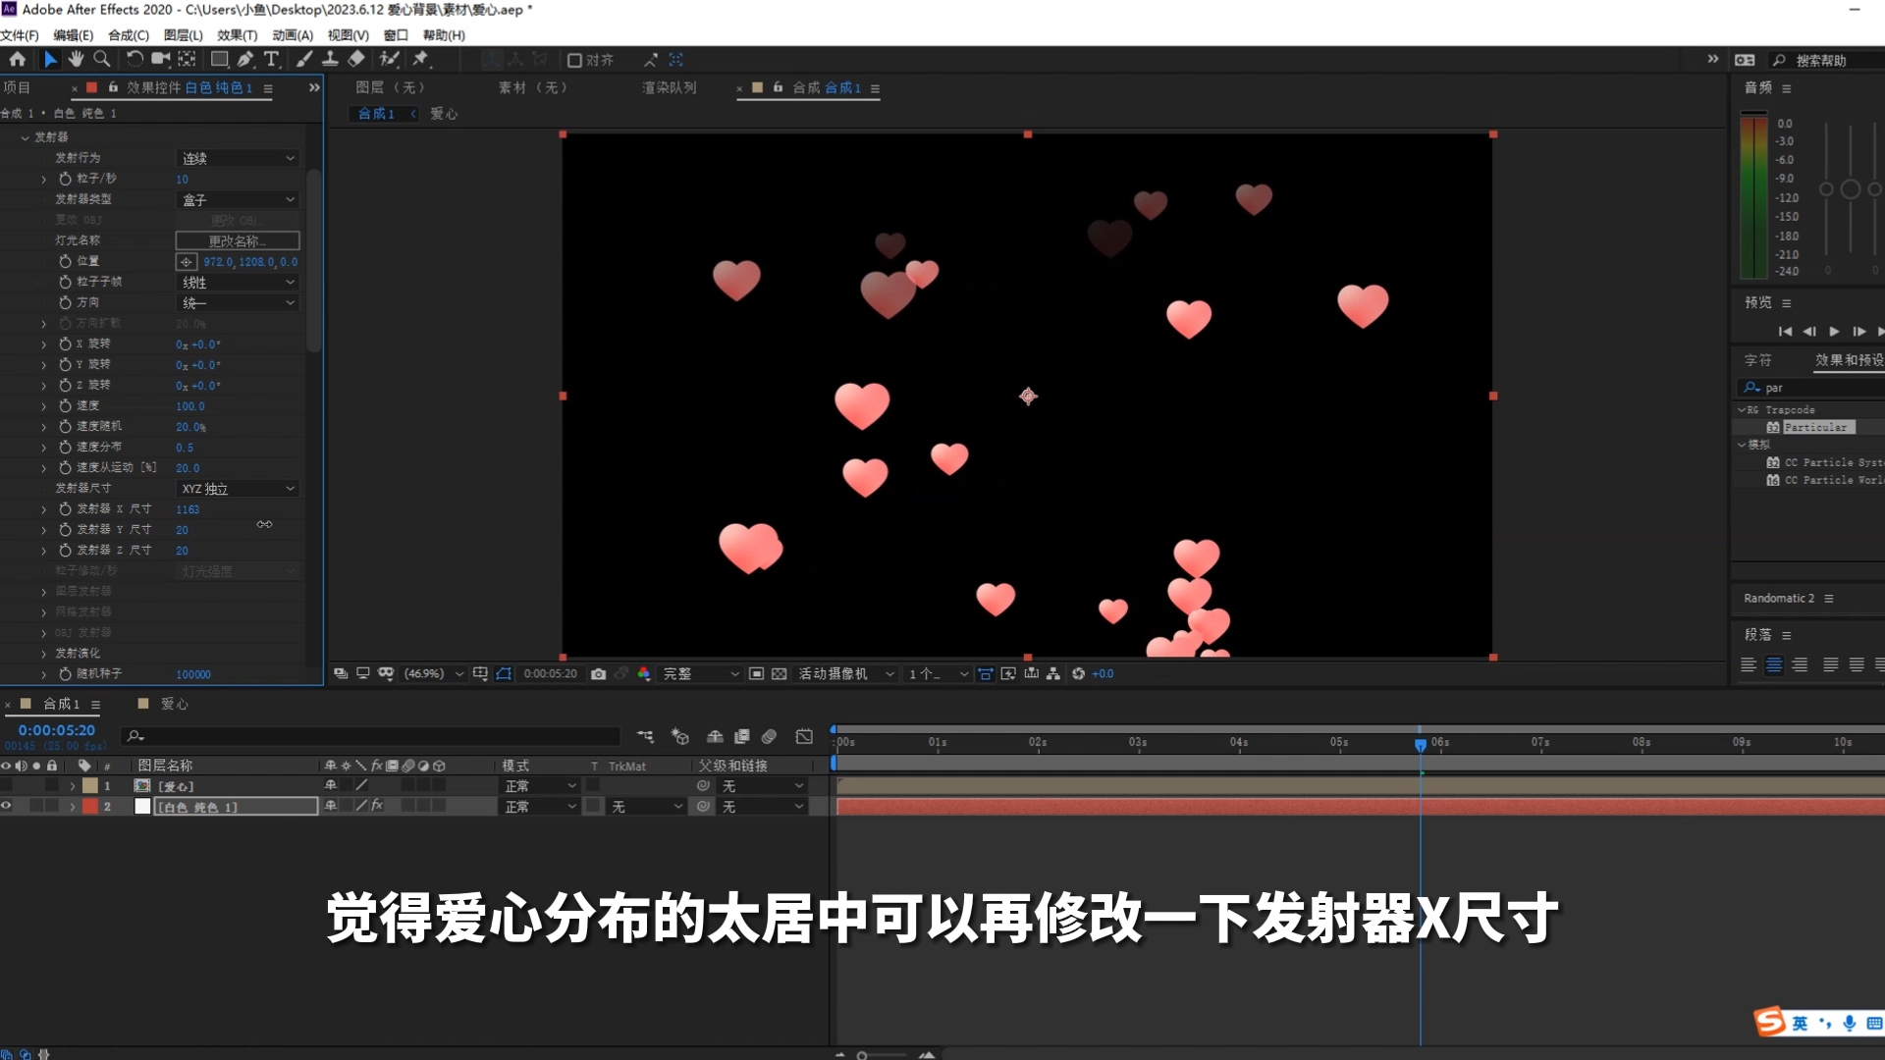
Task: Select the Hand tool
Action: (76, 59)
